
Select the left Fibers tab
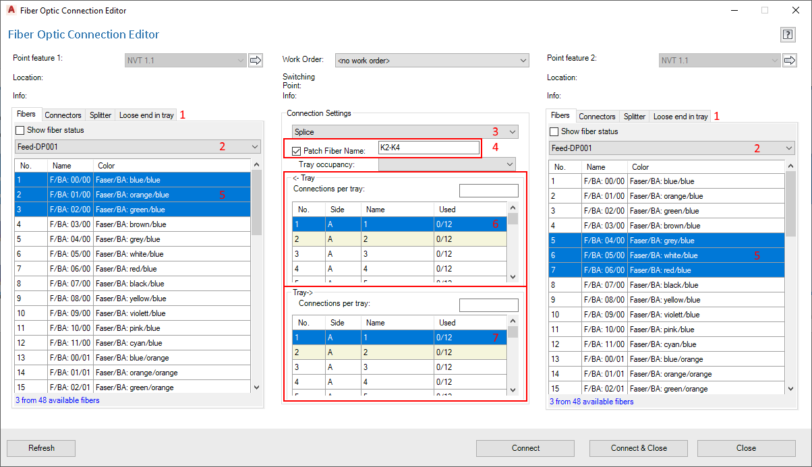coord(26,114)
